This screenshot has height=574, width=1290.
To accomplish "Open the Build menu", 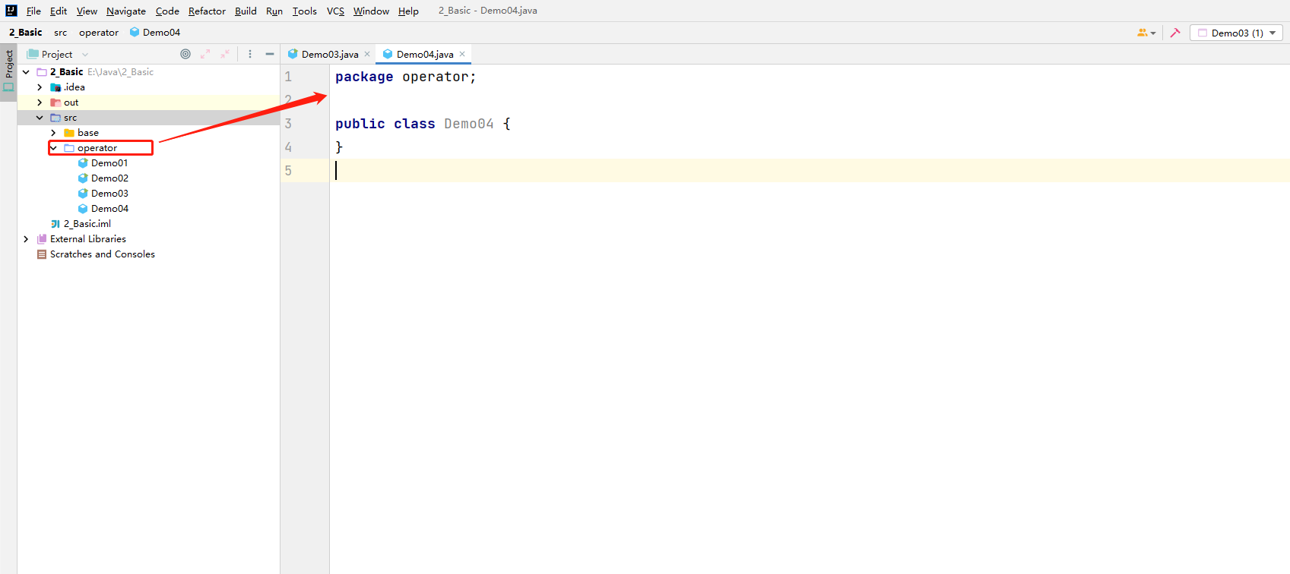I will 246,11.
